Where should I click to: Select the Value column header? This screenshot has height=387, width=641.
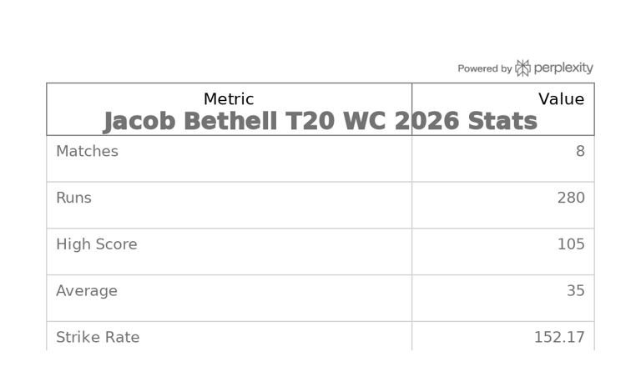pos(561,99)
